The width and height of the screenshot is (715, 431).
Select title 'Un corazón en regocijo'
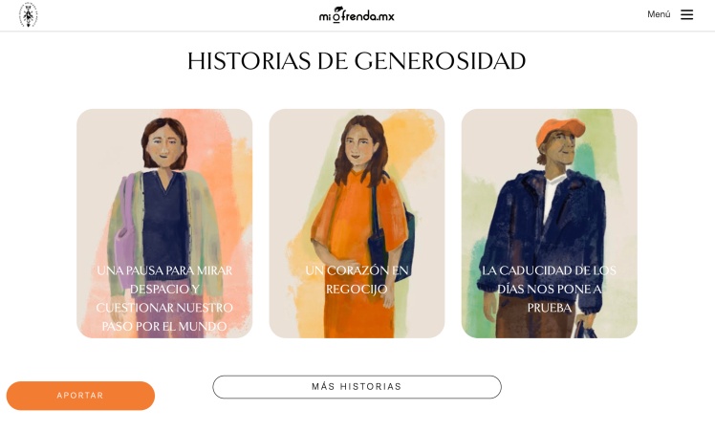tap(357, 280)
